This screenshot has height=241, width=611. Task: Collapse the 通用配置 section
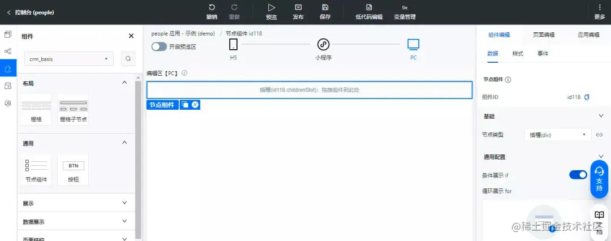601,156
